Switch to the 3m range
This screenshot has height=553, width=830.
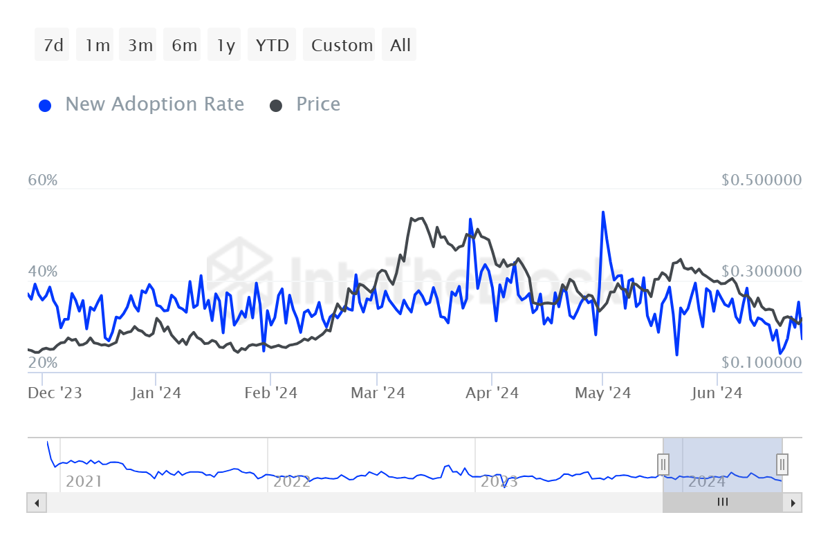click(140, 45)
